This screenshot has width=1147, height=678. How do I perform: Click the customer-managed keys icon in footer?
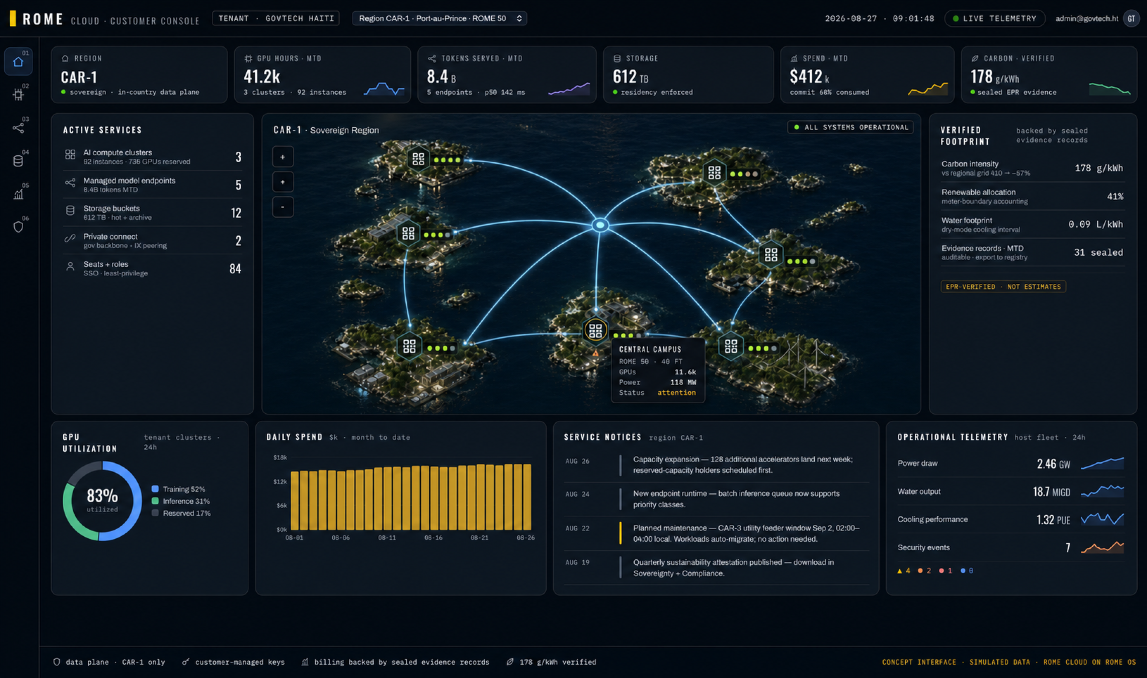point(185,662)
